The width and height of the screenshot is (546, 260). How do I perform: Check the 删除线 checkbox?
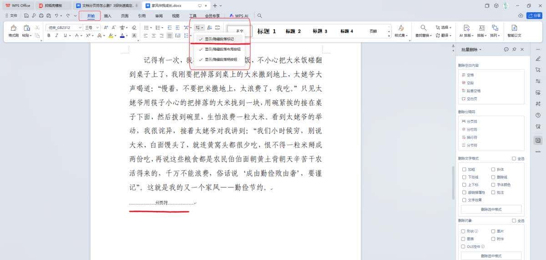(x=494, y=177)
